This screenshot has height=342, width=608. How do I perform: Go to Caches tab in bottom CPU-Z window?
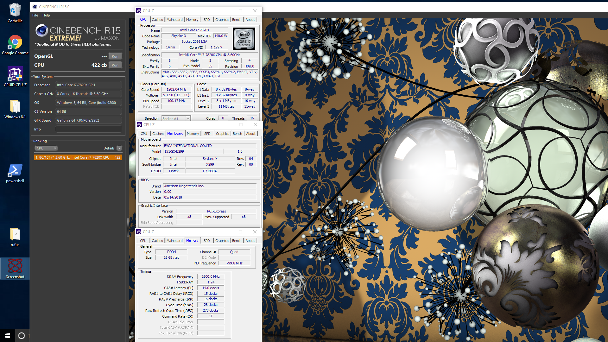click(157, 241)
